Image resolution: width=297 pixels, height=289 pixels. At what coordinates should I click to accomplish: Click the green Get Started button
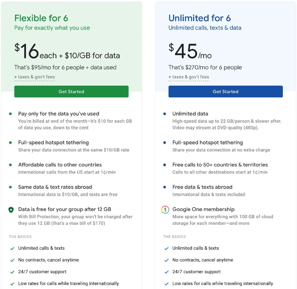coord(71,92)
